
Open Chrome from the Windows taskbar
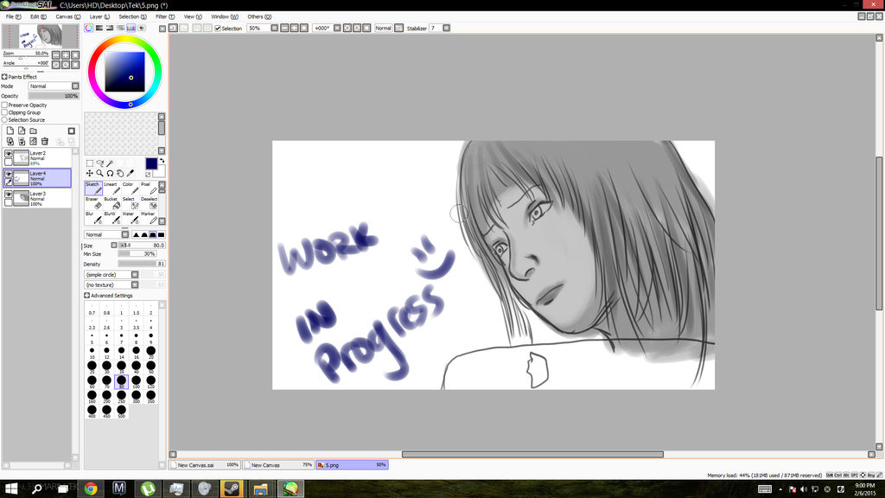(91, 488)
